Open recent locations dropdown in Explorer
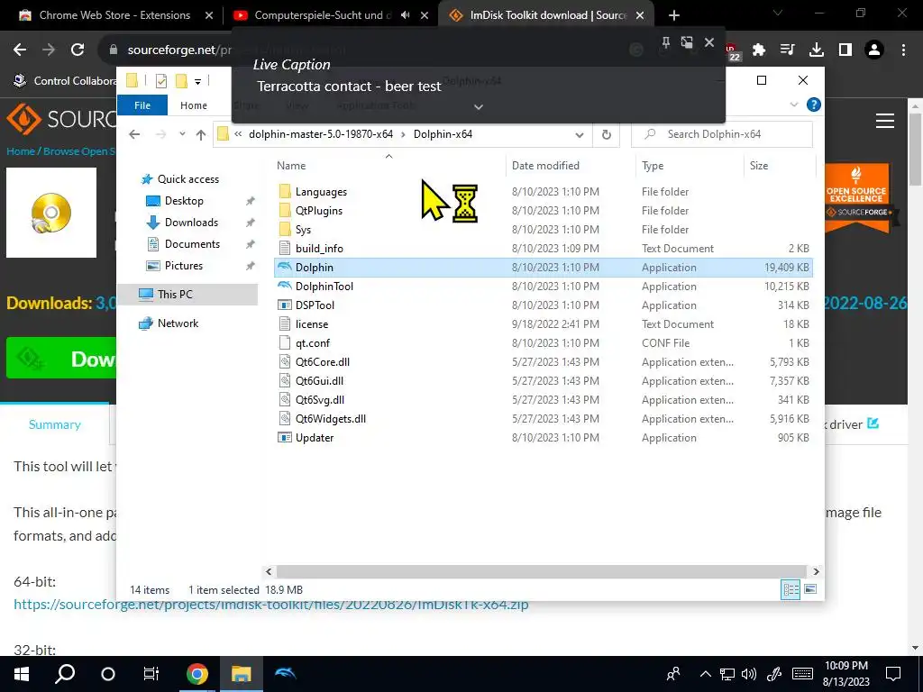This screenshot has width=923, height=692. [x=182, y=134]
